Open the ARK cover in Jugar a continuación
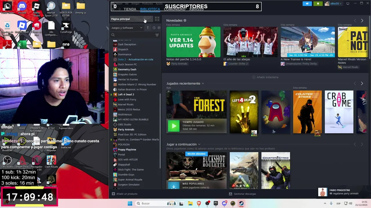Viewport: 371px width, 208px height. pos(244,171)
